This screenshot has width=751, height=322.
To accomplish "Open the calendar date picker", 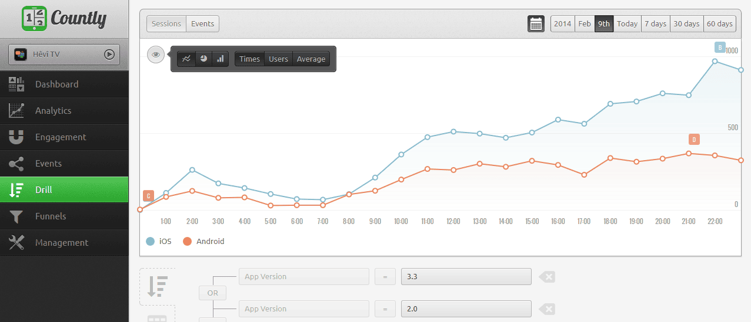I will (536, 24).
